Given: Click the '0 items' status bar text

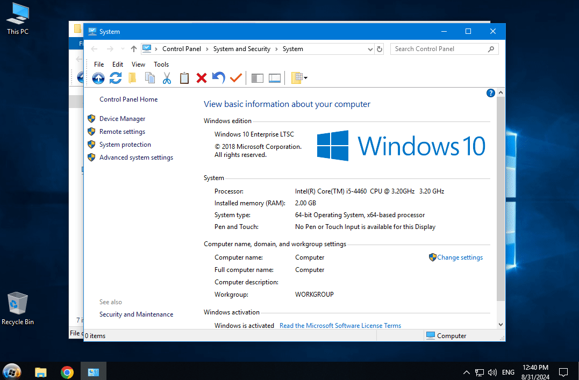Looking at the screenshot, I should pos(95,336).
